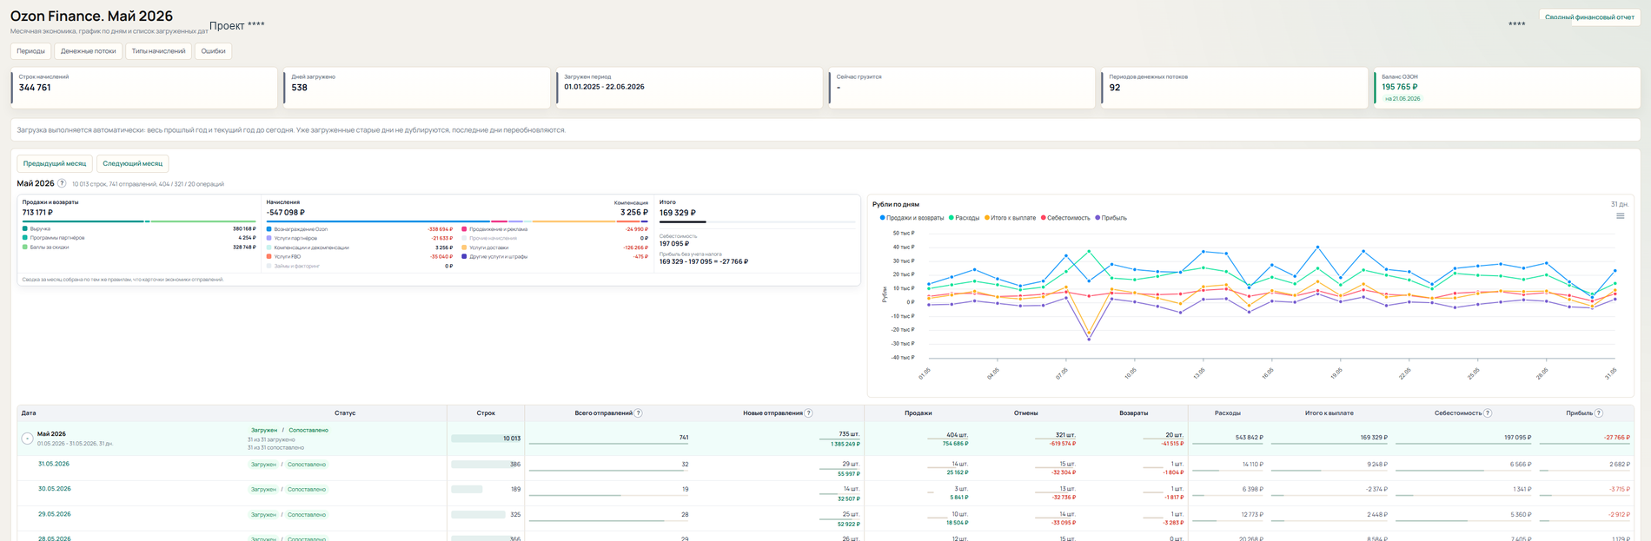
Task: Toggle the Себестоимость chart legend series
Action: 1064,218
